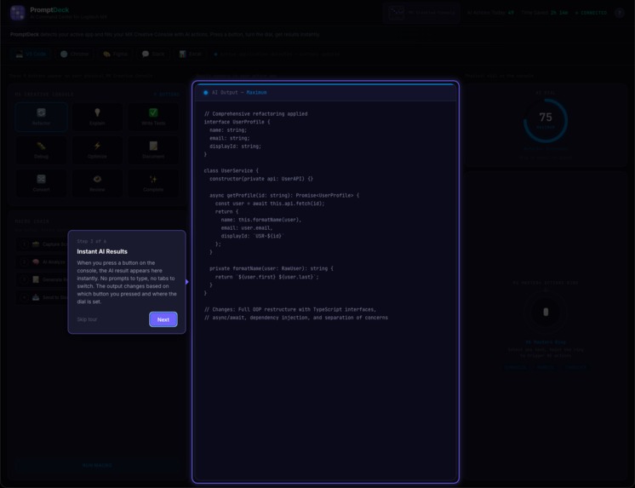635x488 pixels.
Task: Click the PromptDeck logo icon
Action: coord(17,13)
